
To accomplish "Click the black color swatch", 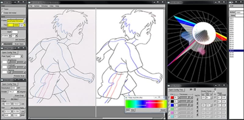I will [172, 101].
